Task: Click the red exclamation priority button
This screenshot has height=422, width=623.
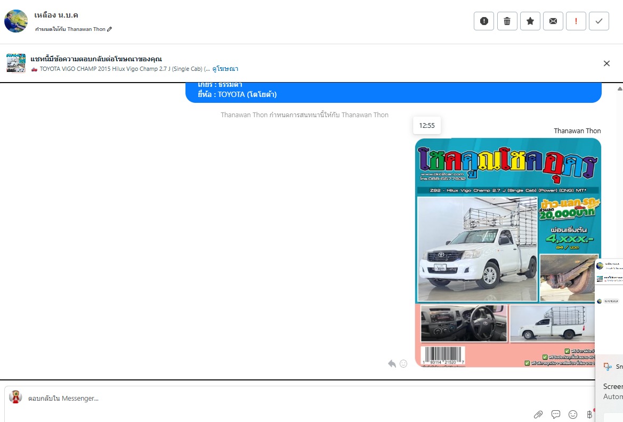Action: click(x=576, y=21)
